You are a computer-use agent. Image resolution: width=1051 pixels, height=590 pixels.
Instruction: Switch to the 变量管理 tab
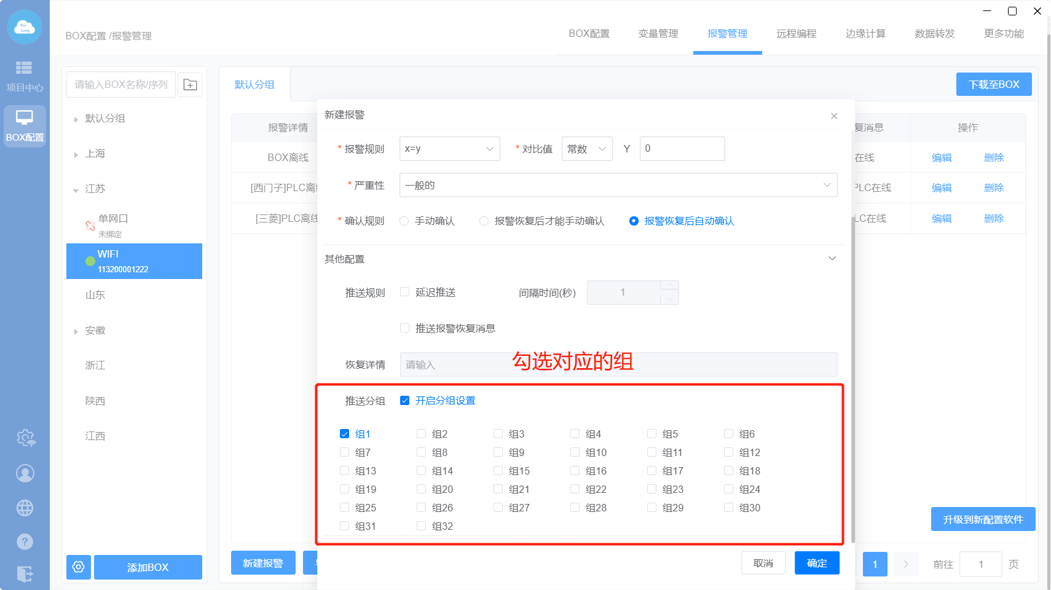click(658, 34)
